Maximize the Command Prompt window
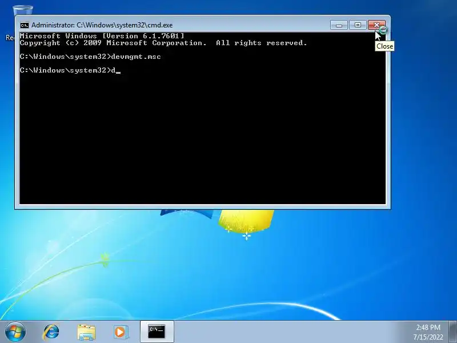The width and height of the screenshot is (457, 343). (358, 25)
